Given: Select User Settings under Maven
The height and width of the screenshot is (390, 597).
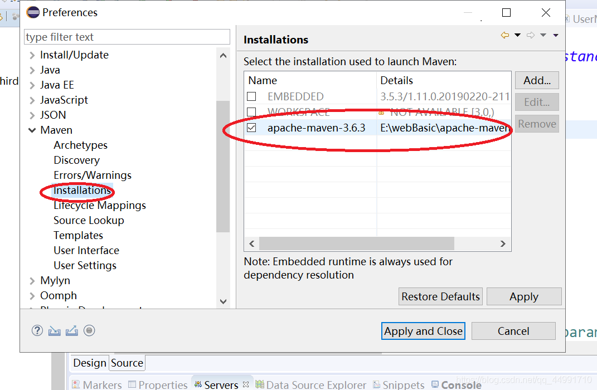Looking at the screenshot, I should point(85,266).
